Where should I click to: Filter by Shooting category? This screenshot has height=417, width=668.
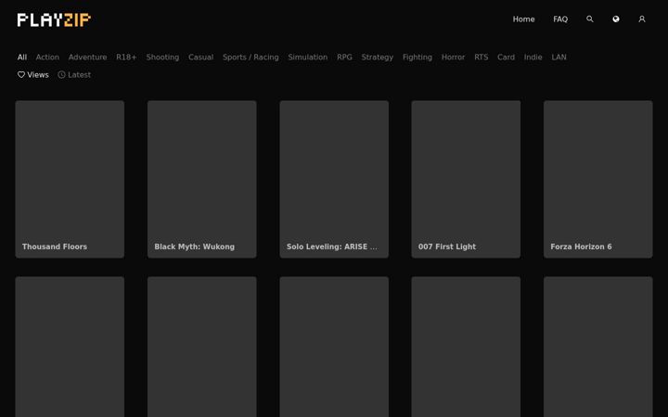(162, 57)
